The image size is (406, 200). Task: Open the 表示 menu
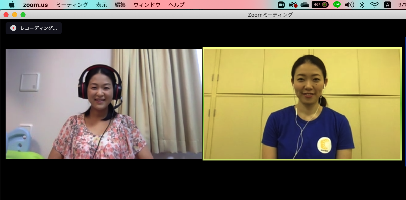coord(101,5)
